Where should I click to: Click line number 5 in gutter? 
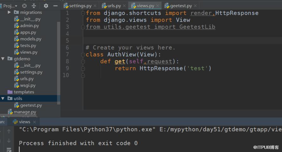67,41
